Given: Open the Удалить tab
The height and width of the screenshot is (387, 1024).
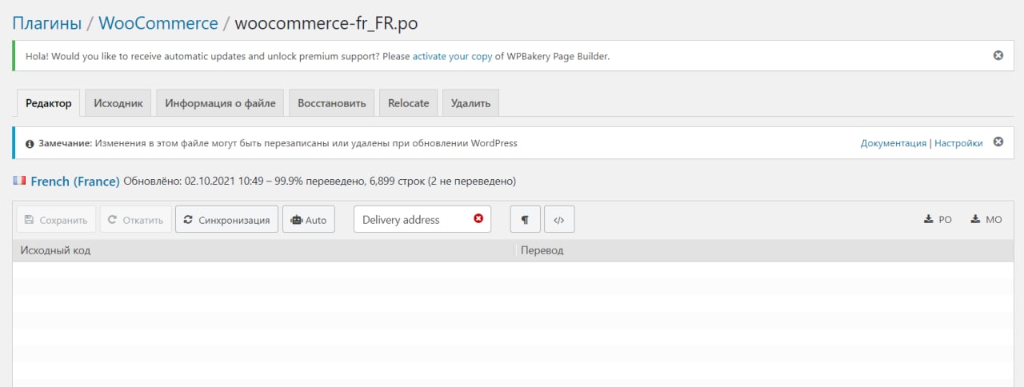Looking at the screenshot, I should pyautogui.click(x=470, y=103).
